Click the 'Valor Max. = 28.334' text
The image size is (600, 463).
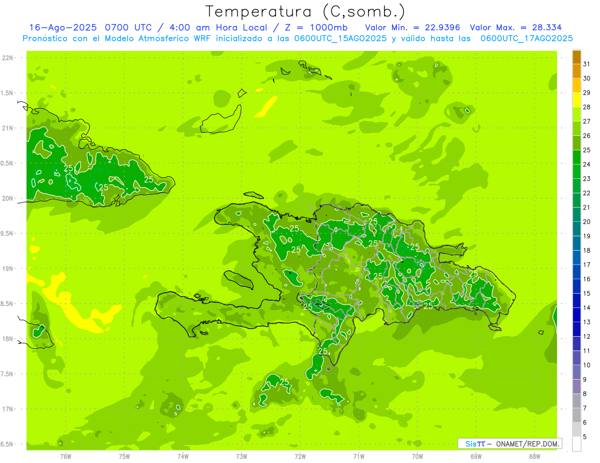tap(515, 27)
